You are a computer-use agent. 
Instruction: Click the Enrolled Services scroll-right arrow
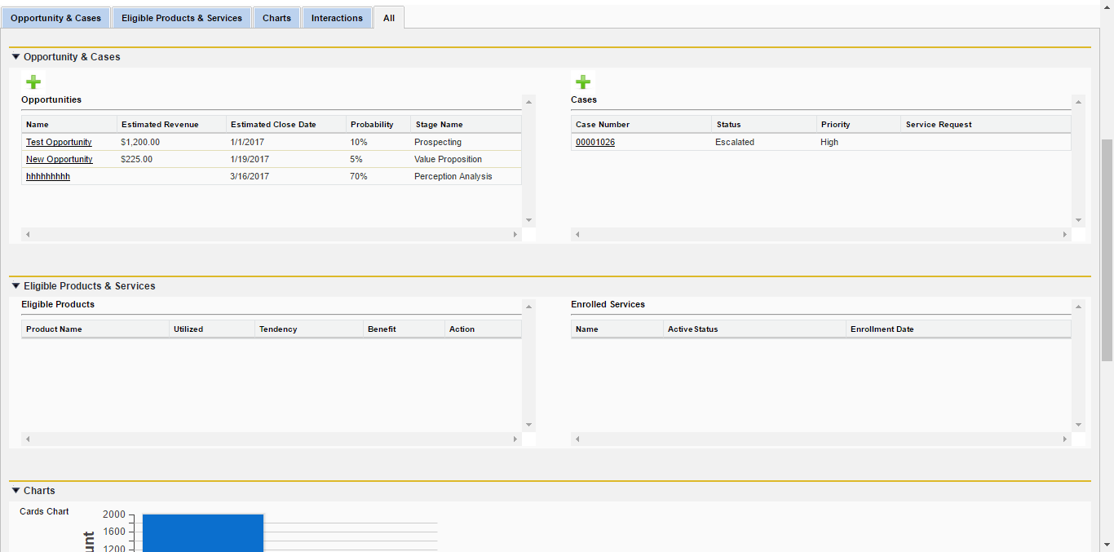tap(1064, 439)
